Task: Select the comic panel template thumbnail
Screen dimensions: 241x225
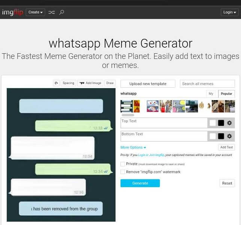Action: click(153, 106)
